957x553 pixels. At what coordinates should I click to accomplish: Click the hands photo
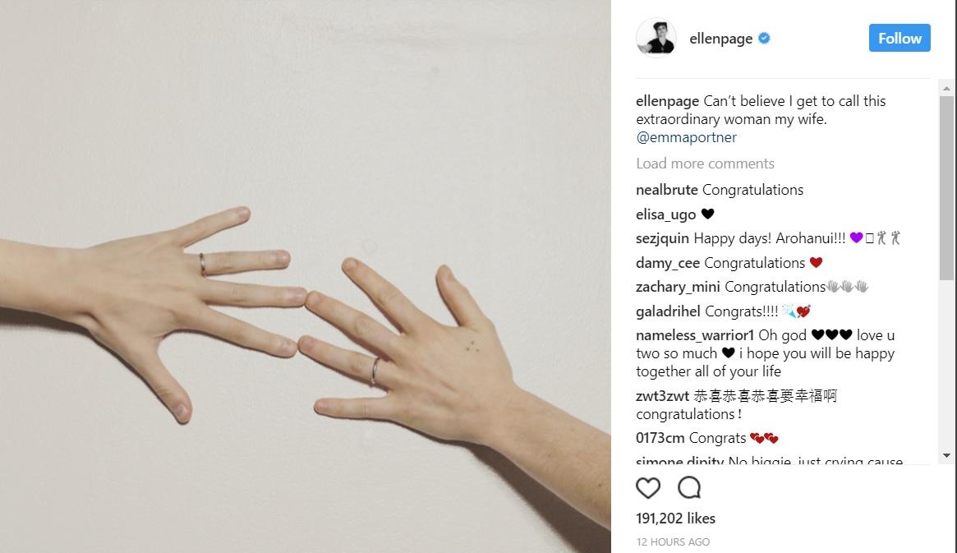pyautogui.click(x=305, y=276)
